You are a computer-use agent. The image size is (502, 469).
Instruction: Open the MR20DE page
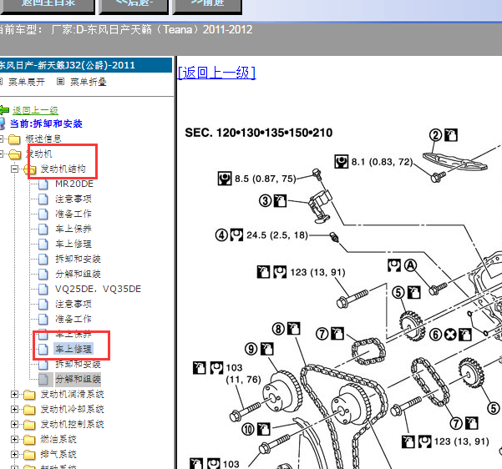(74, 184)
